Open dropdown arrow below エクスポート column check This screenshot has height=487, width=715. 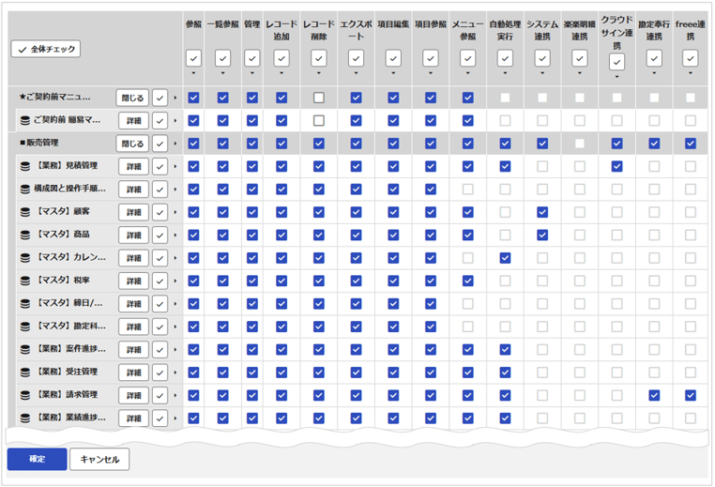357,73
